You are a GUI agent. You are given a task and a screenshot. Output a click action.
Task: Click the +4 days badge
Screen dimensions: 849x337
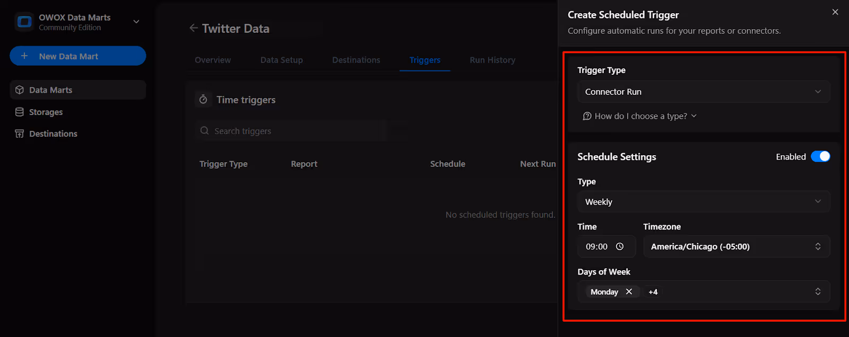pos(653,292)
